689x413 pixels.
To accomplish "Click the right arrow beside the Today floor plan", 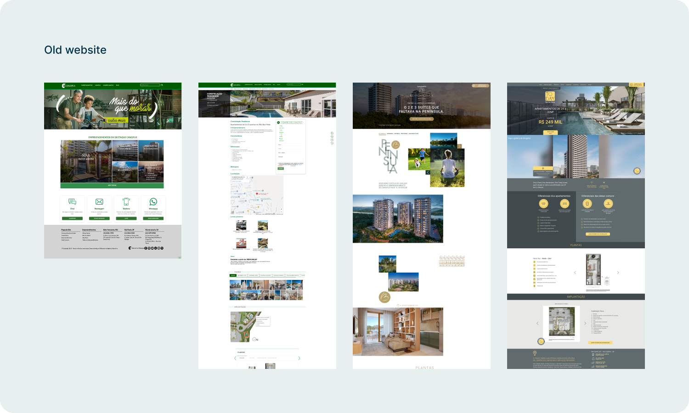I will 618,273.
